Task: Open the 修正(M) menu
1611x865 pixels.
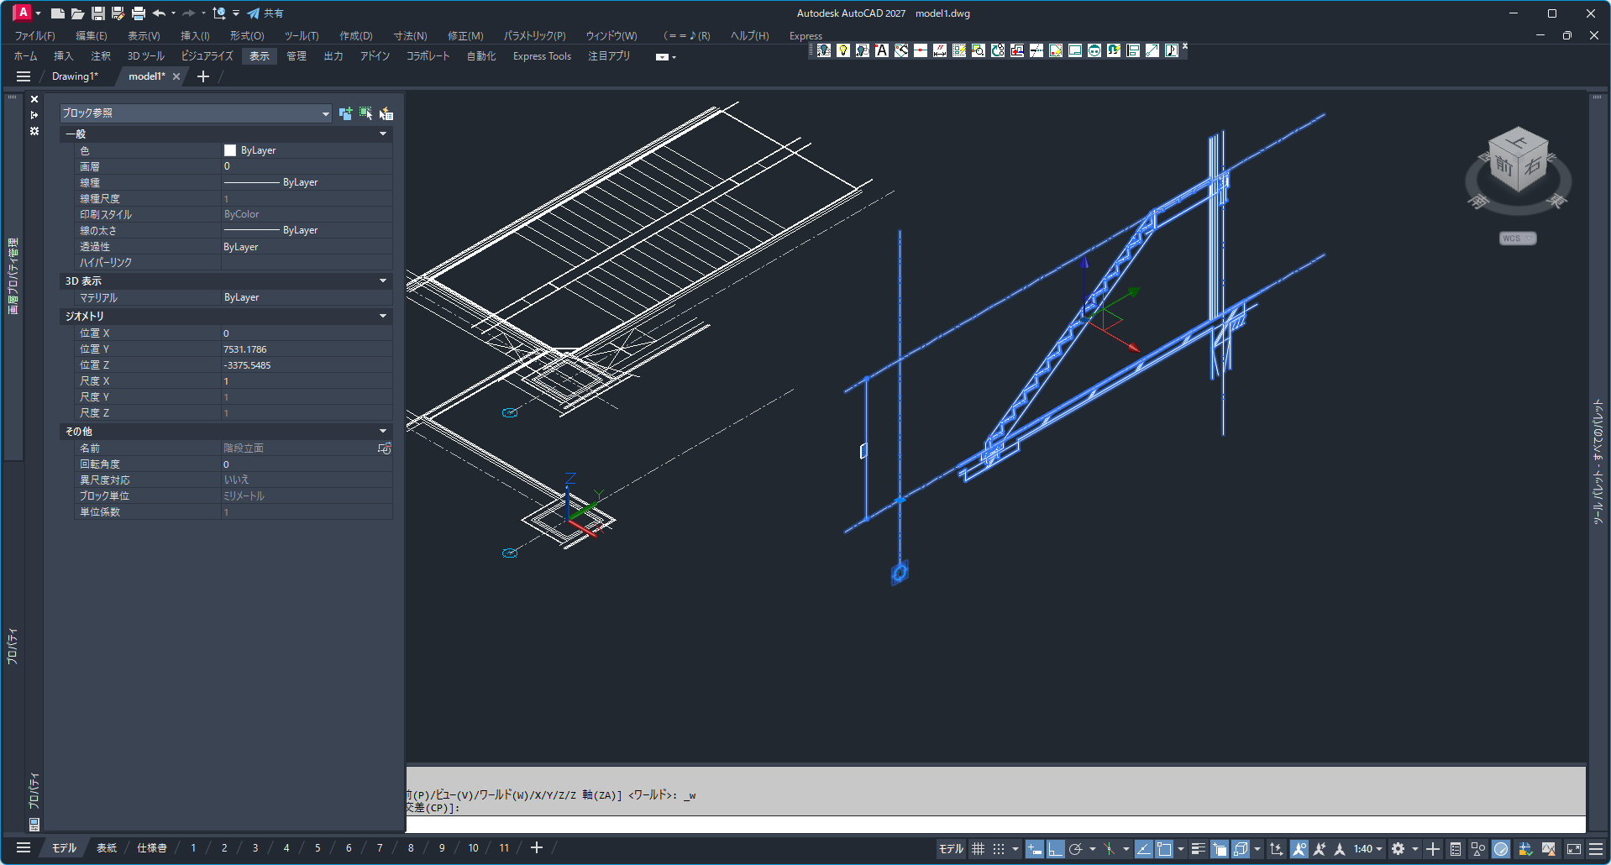Action: tap(464, 36)
